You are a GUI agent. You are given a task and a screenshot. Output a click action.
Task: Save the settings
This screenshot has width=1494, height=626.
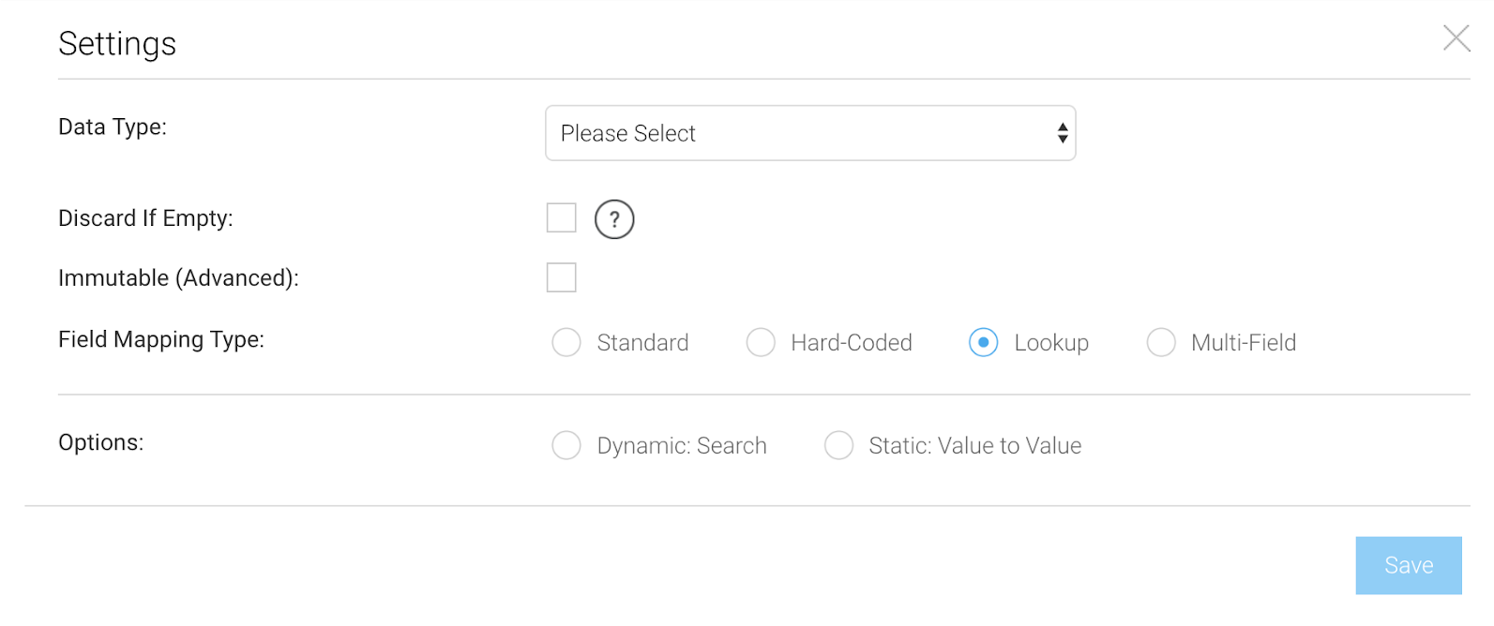(1409, 565)
